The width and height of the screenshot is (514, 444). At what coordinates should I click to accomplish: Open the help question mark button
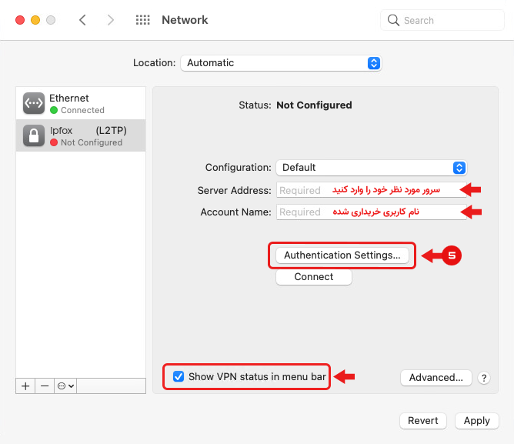pyautogui.click(x=484, y=378)
